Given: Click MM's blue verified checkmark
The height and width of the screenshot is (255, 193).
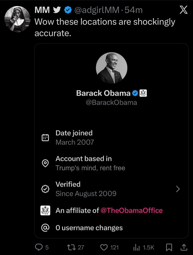Looking at the screenshot, I should [x=68, y=10].
